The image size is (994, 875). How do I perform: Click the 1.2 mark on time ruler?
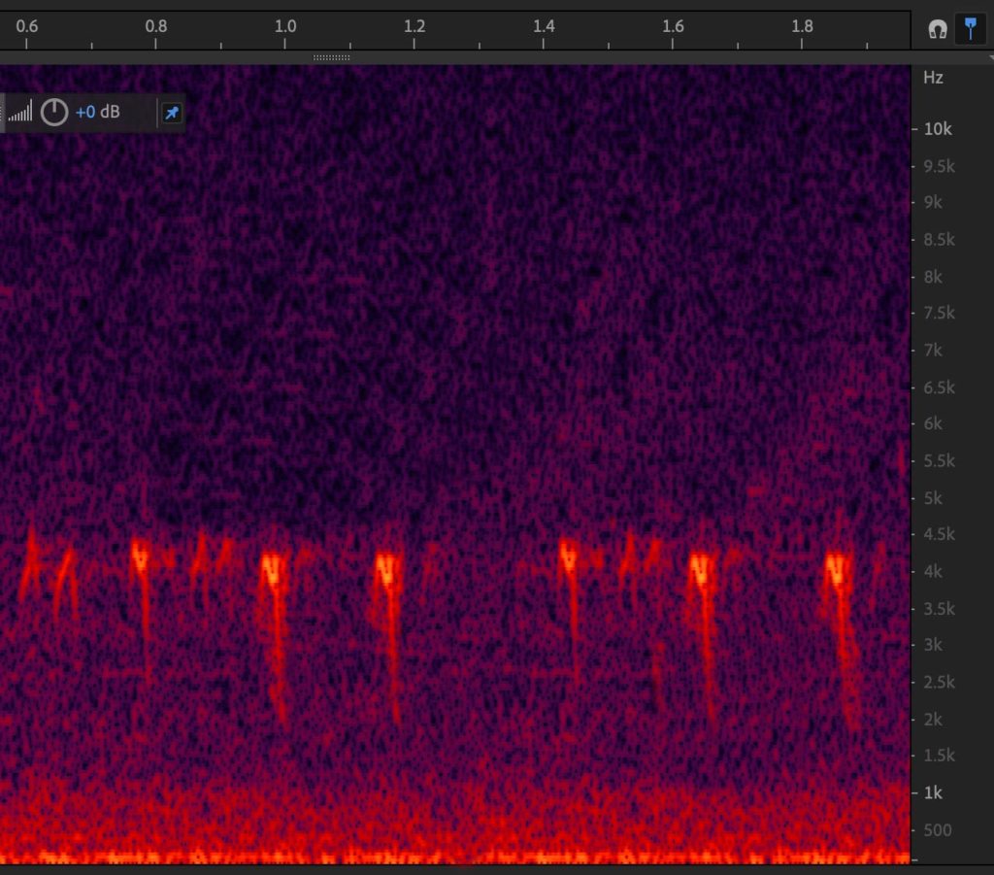[x=414, y=26]
